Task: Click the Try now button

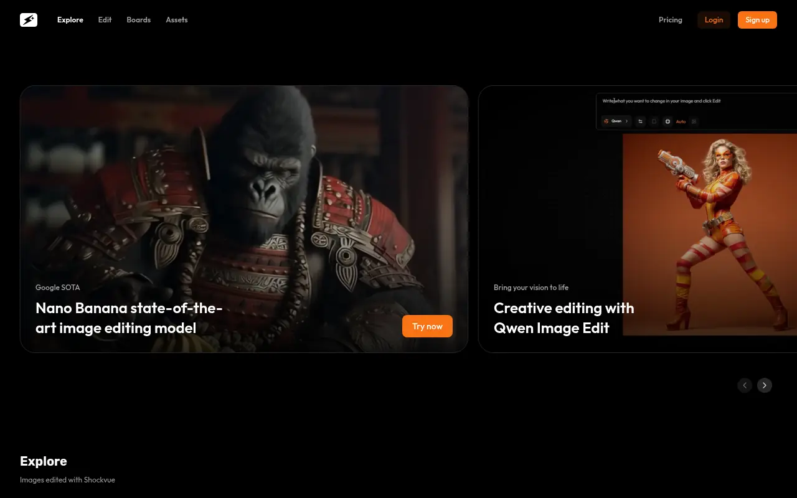Action: point(427,326)
